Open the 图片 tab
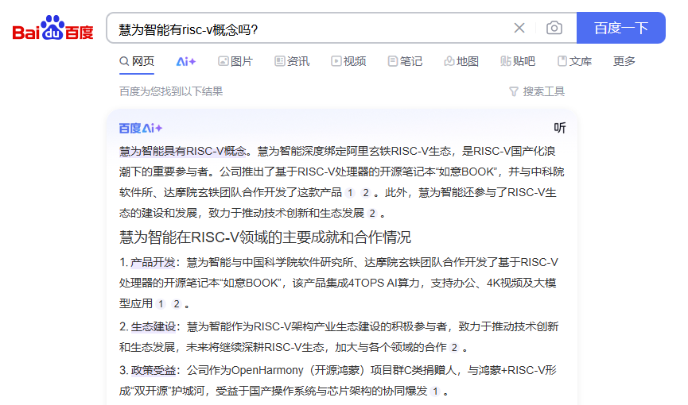 235,61
